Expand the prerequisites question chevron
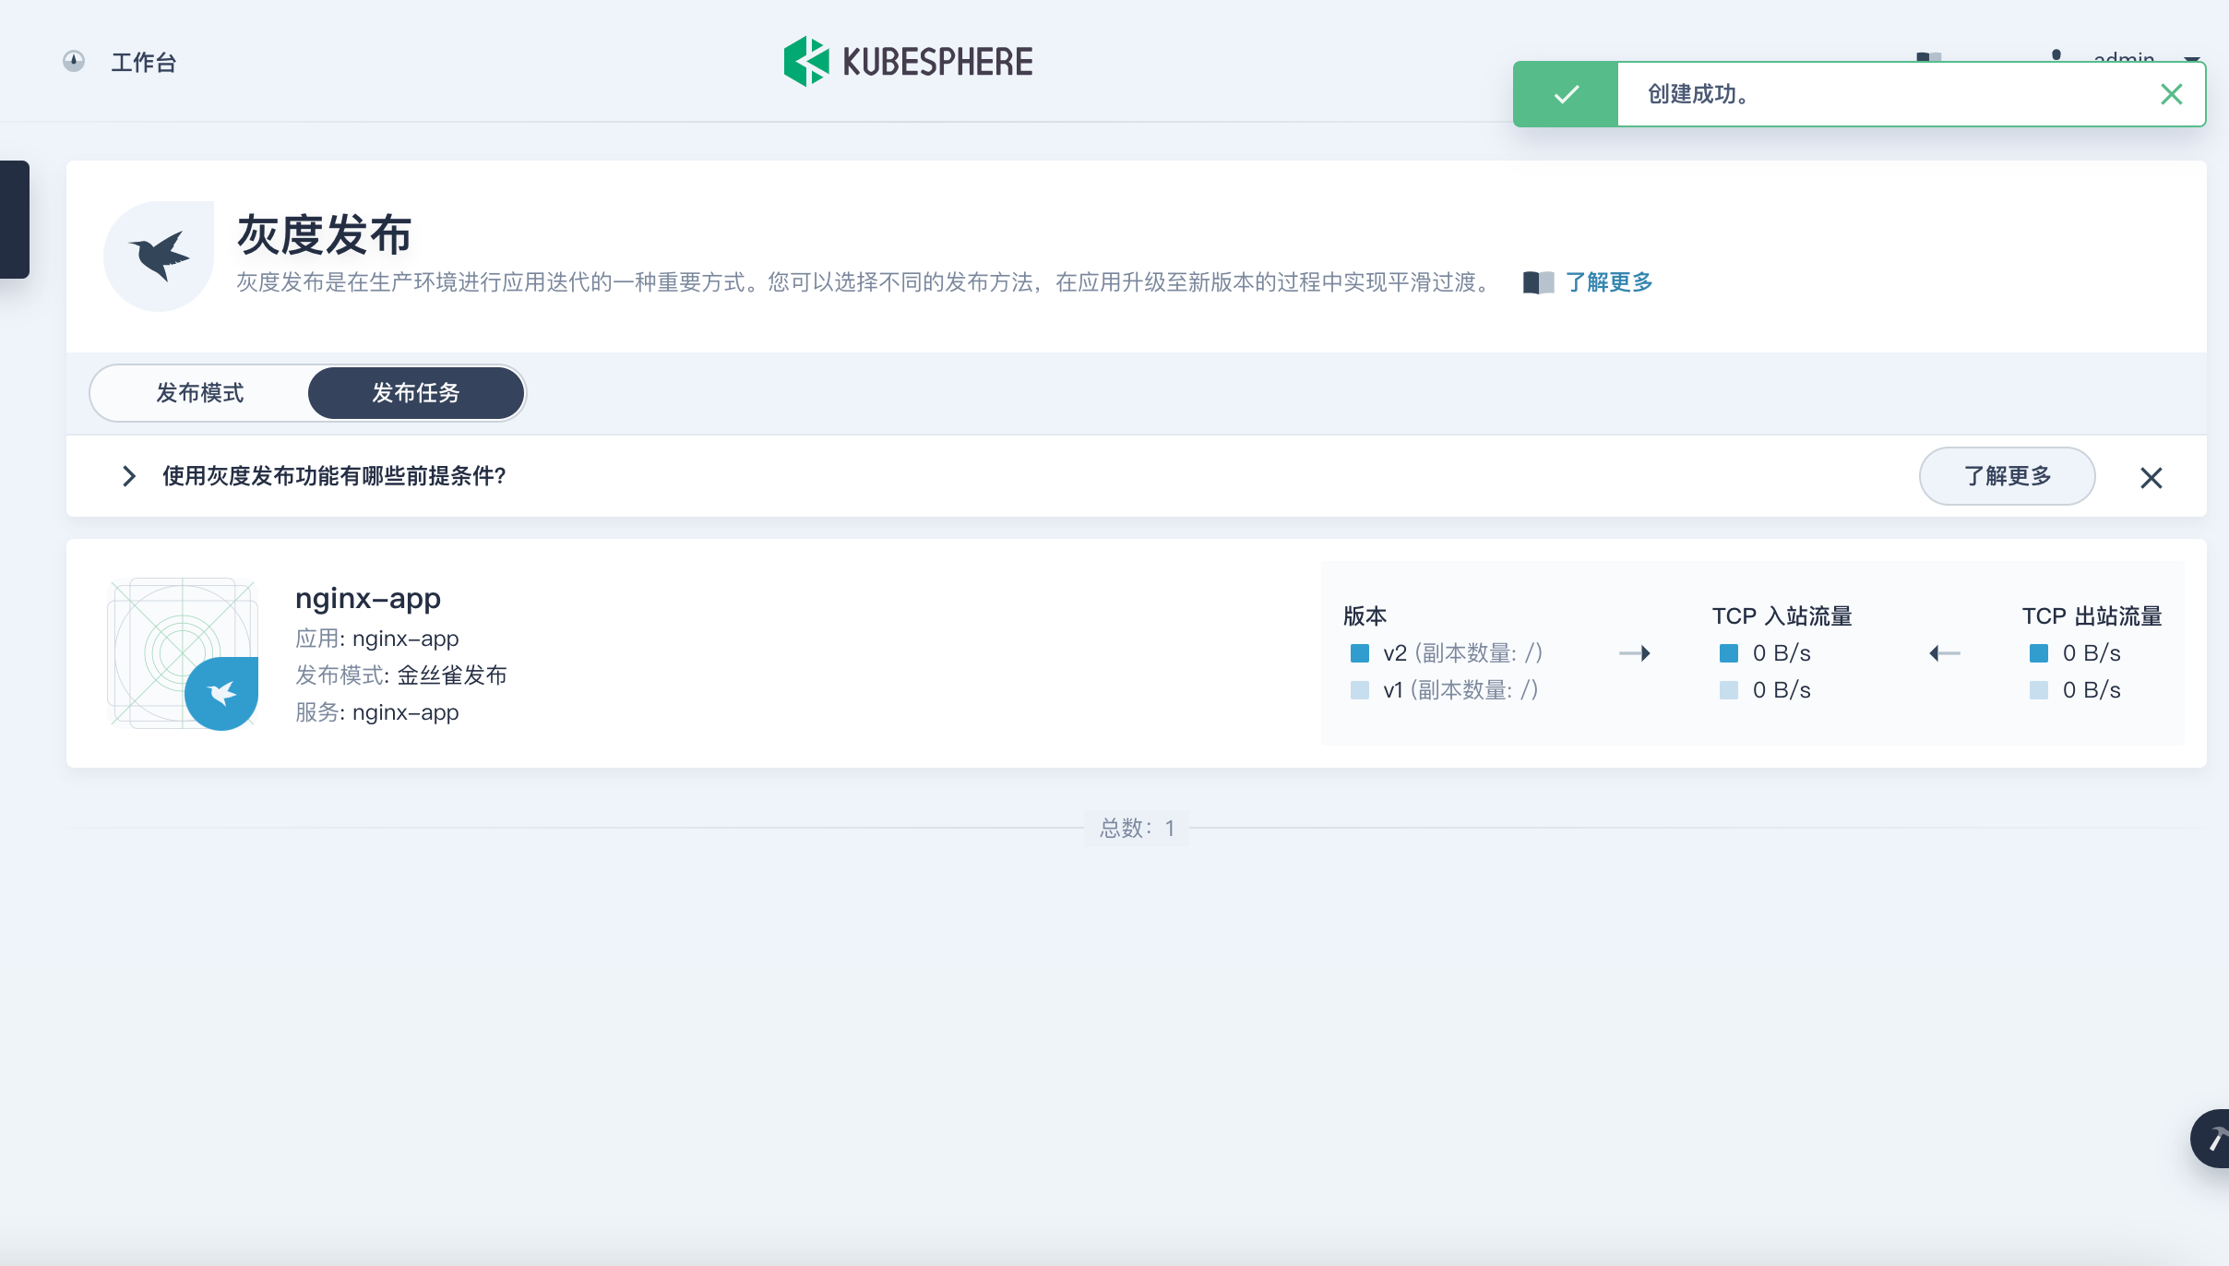This screenshot has width=2229, height=1266. pos(129,476)
